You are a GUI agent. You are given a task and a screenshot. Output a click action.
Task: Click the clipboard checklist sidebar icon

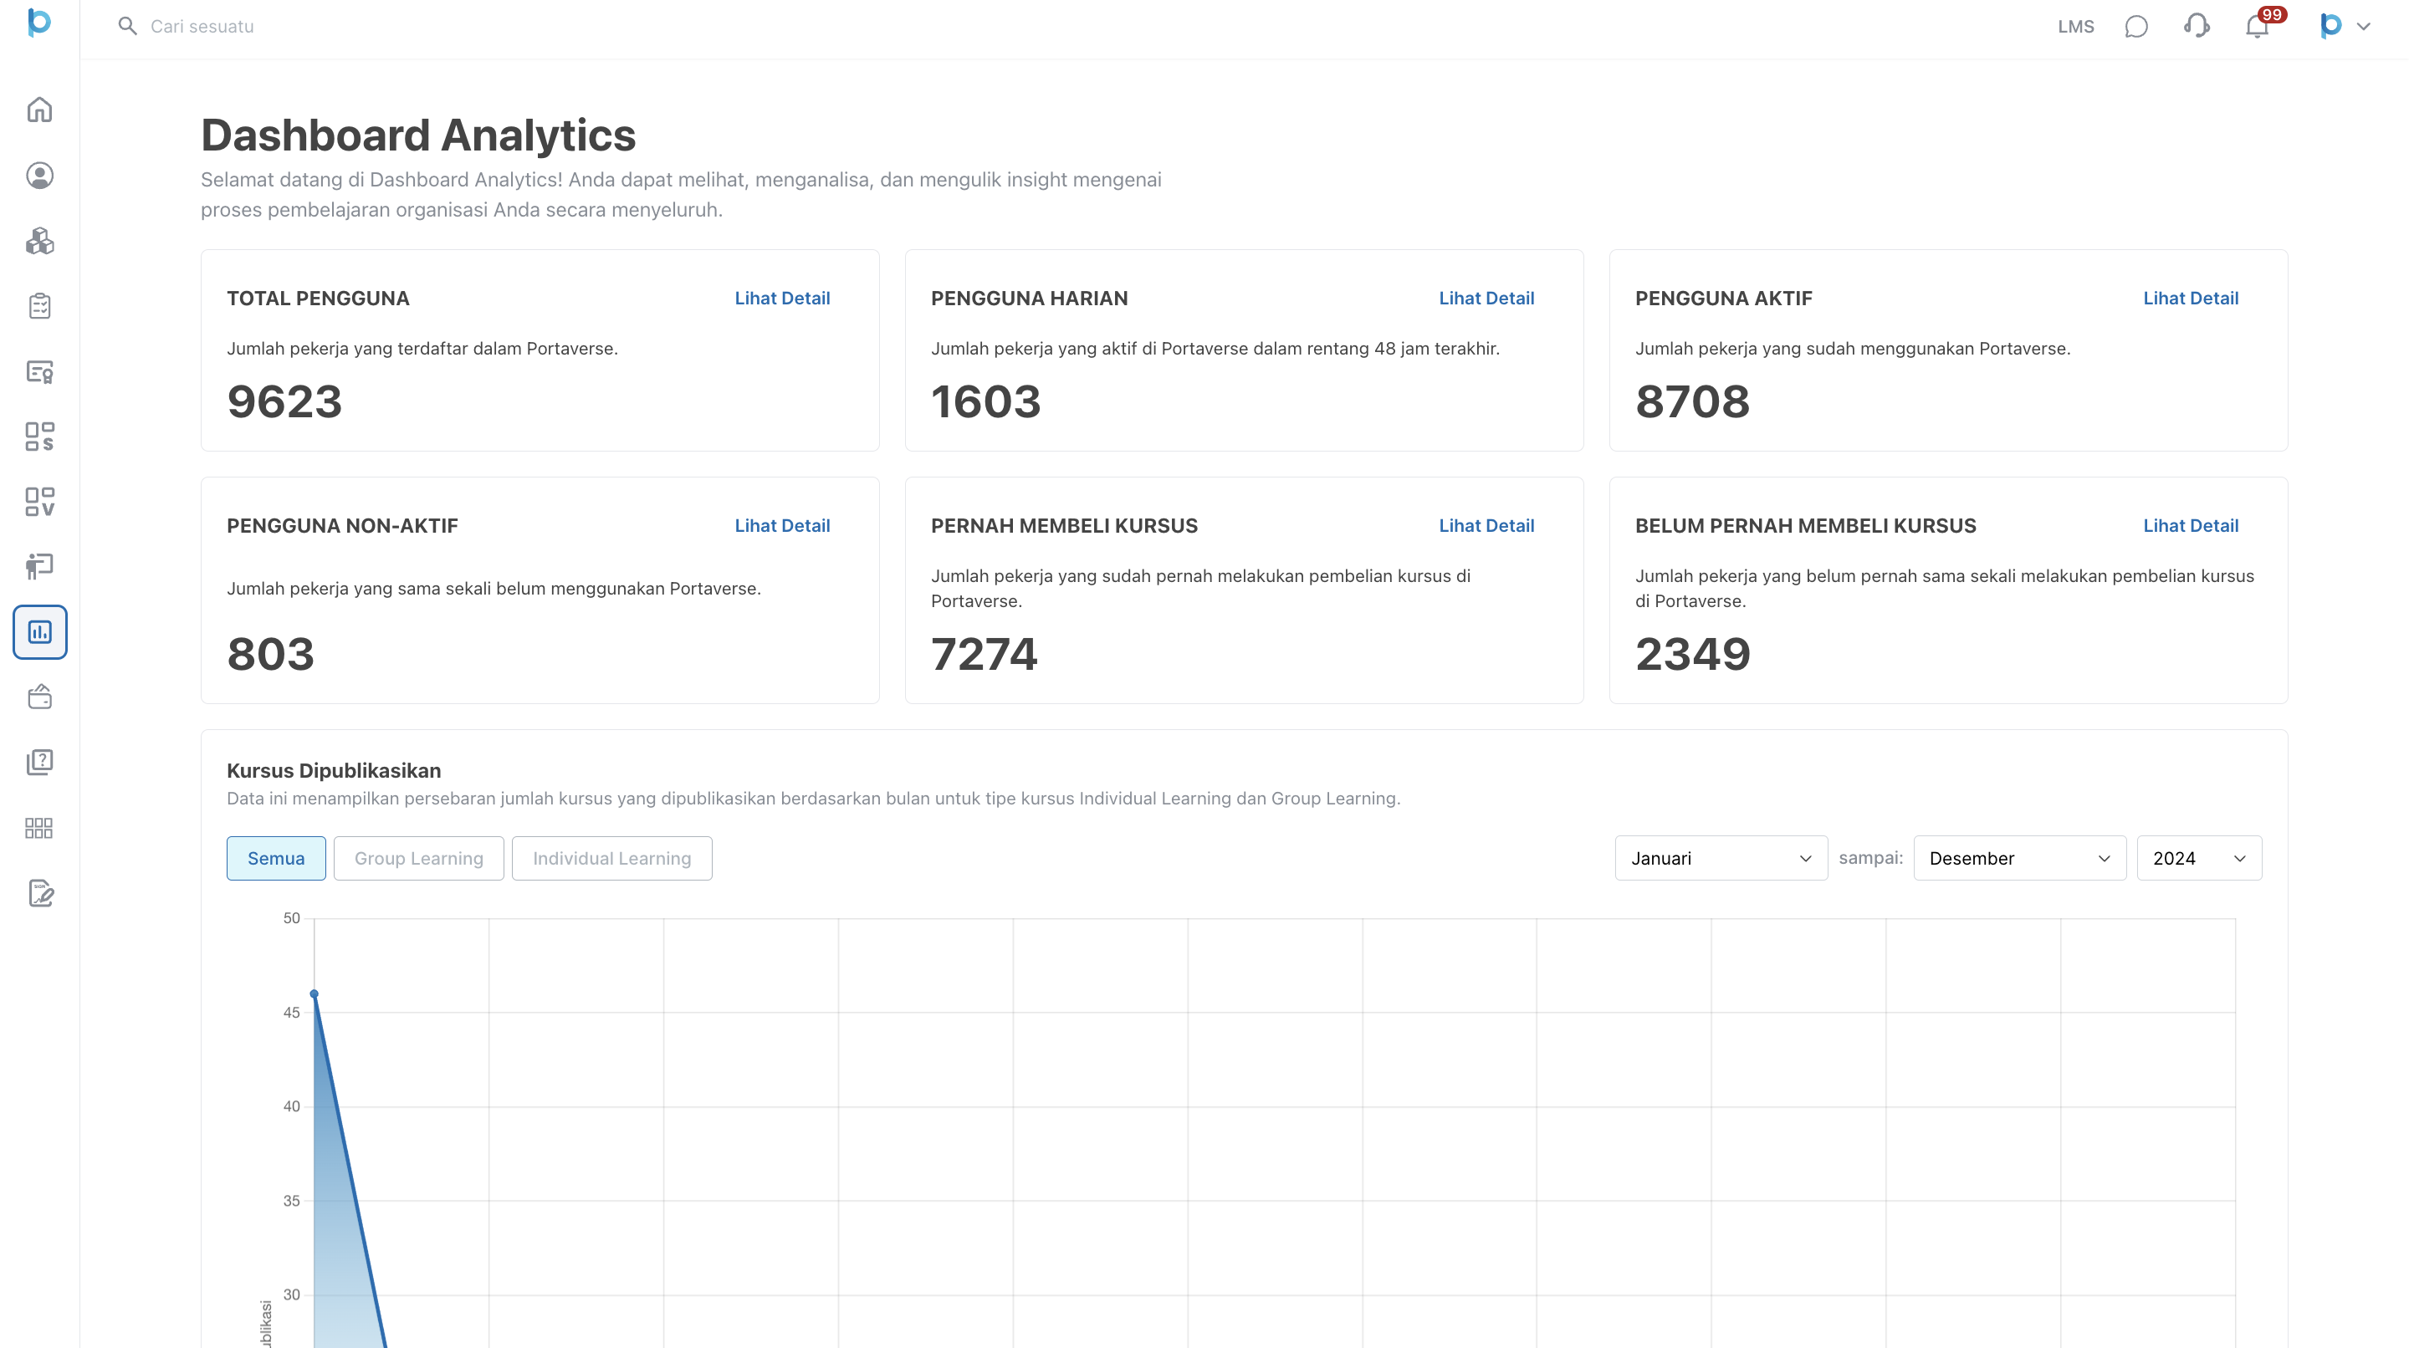click(x=39, y=306)
